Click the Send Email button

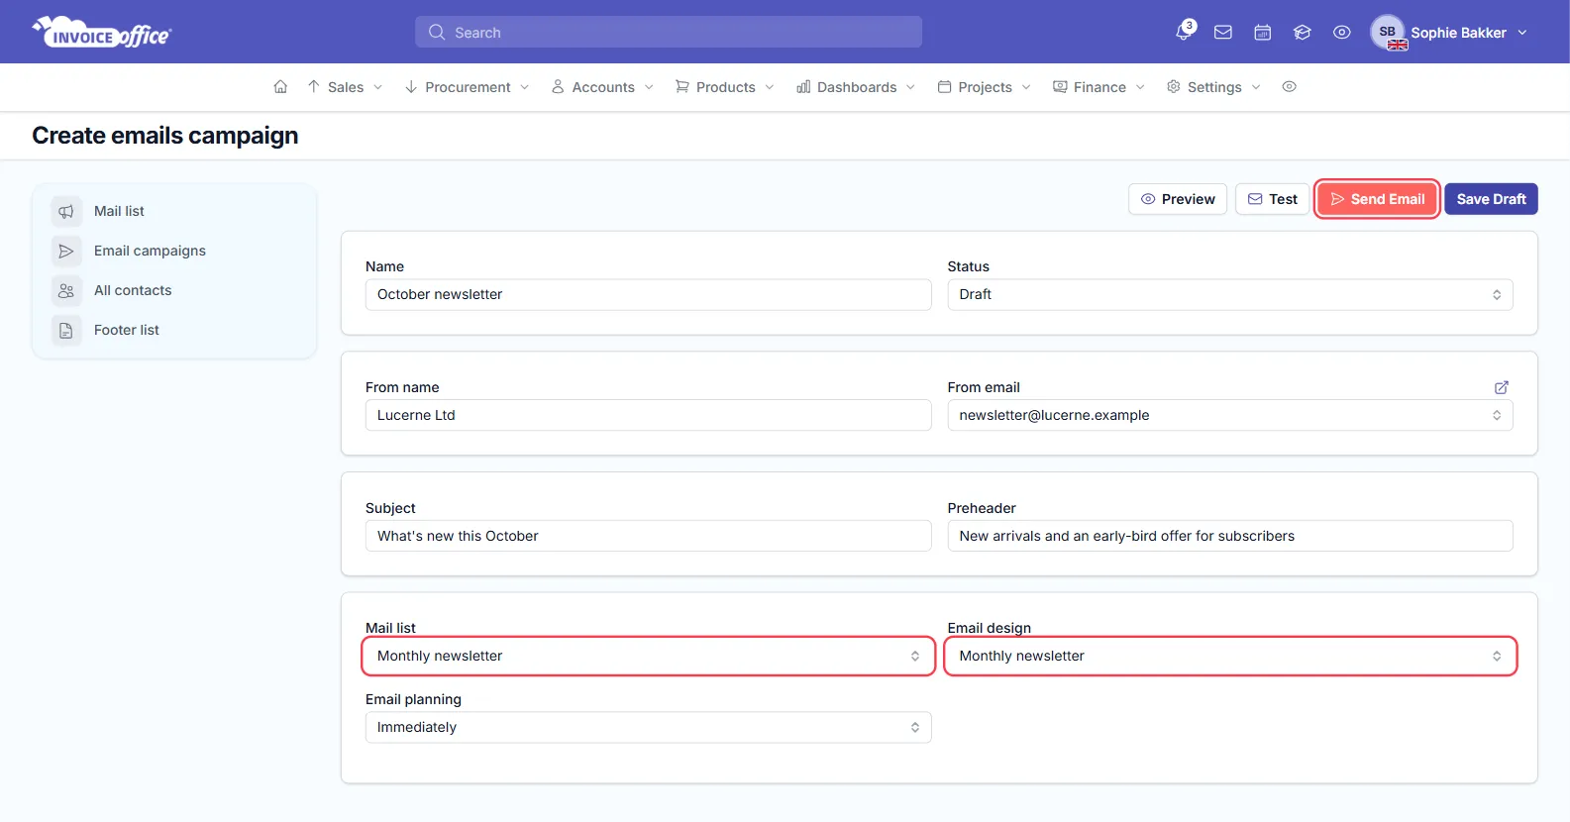click(1378, 199)
